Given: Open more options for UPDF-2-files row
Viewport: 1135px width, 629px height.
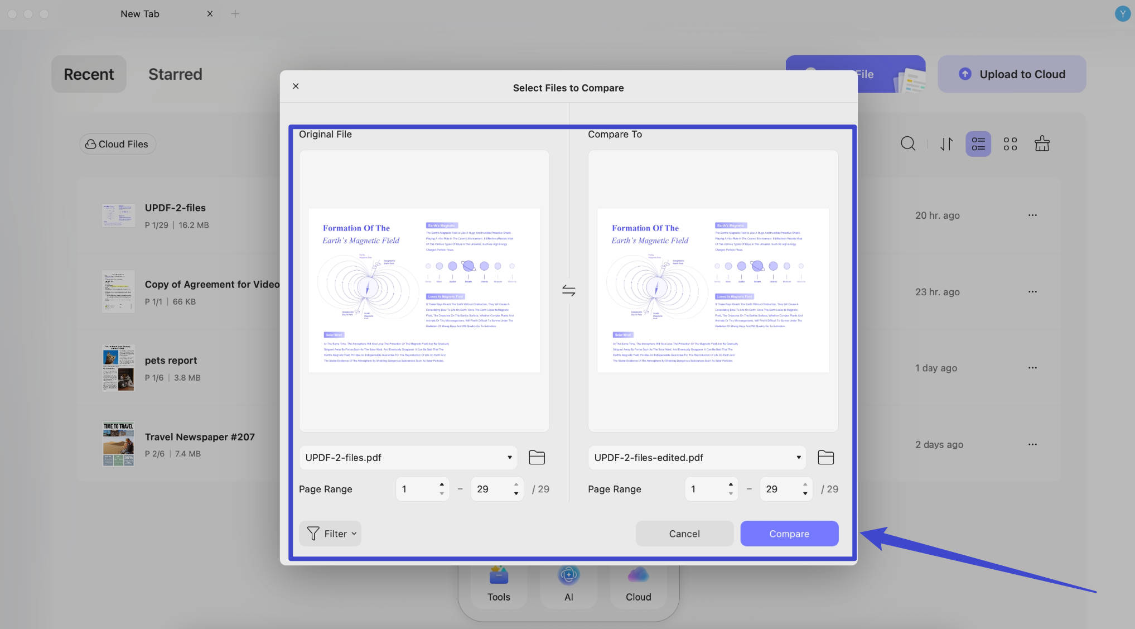Looking at the screenshot, I should (x=1032, y=215).
